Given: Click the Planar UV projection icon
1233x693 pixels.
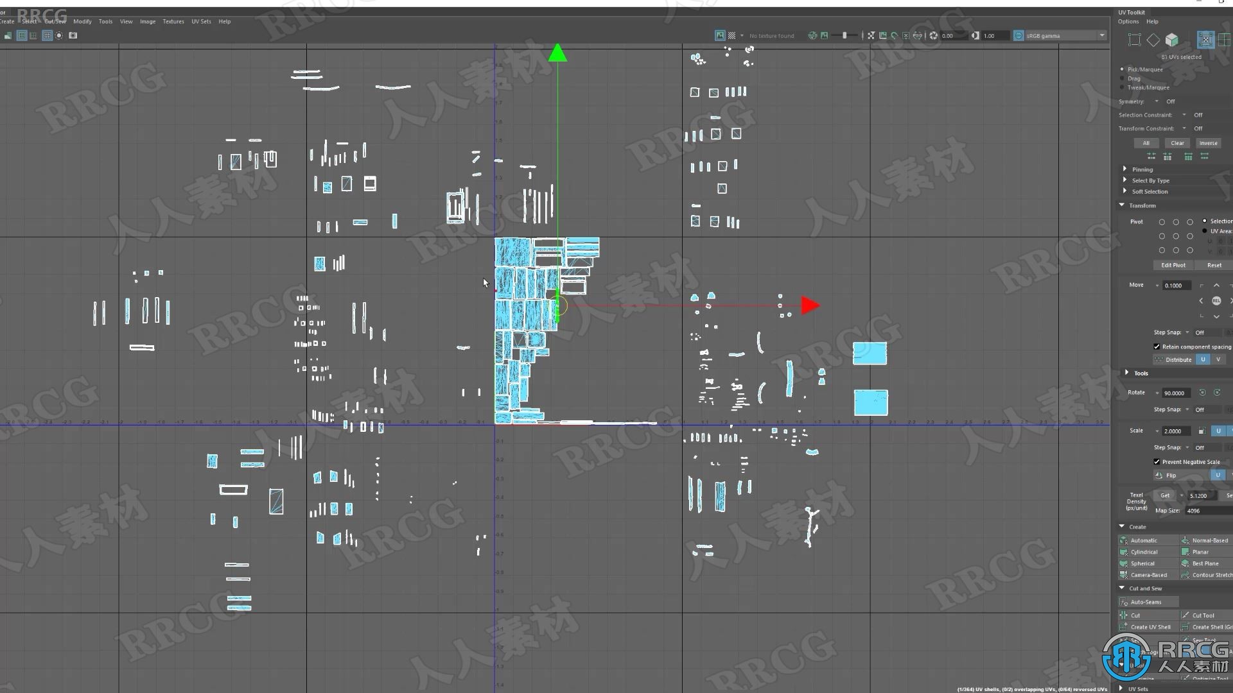Looking at the screenshot, I should 1185,552.
